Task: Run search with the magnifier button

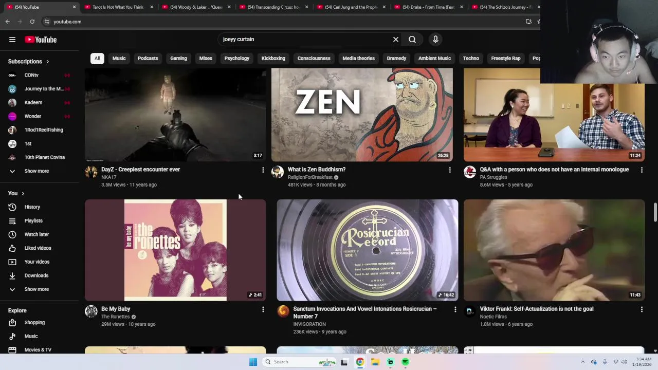Action: pos(412,40)
